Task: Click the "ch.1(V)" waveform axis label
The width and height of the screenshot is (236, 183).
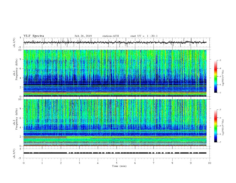Action: 14,42
